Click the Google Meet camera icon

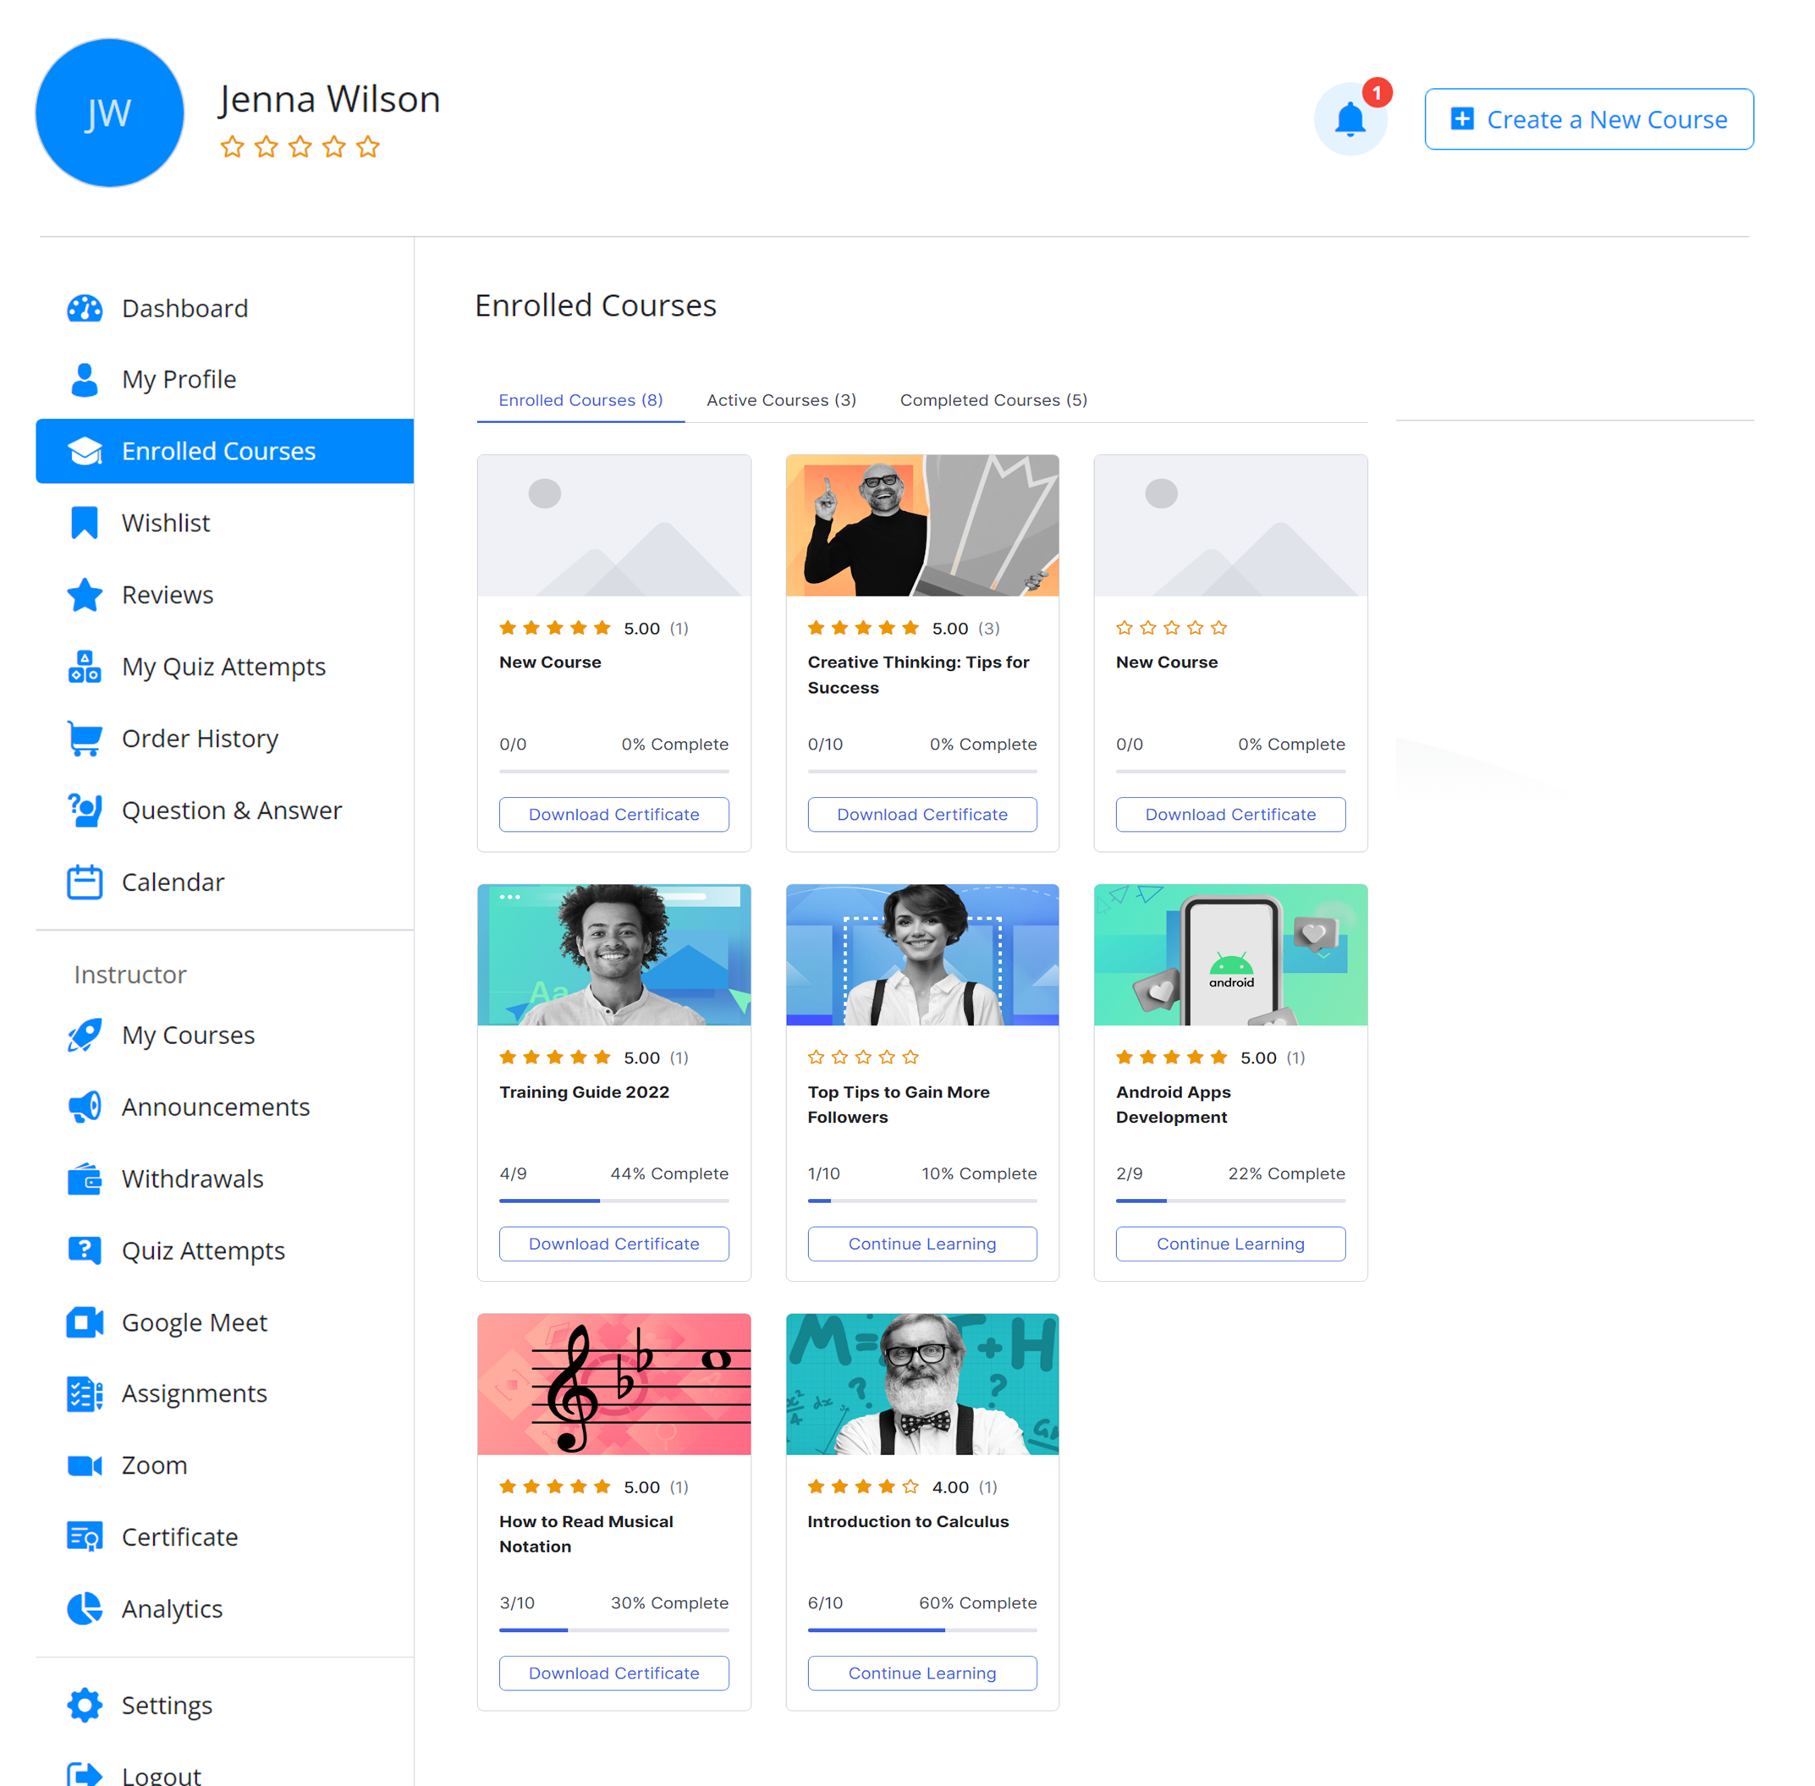tap(85, 1322)
